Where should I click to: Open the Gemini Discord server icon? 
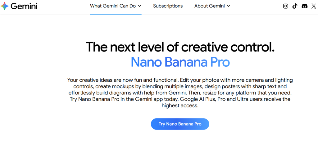point(304,6)
